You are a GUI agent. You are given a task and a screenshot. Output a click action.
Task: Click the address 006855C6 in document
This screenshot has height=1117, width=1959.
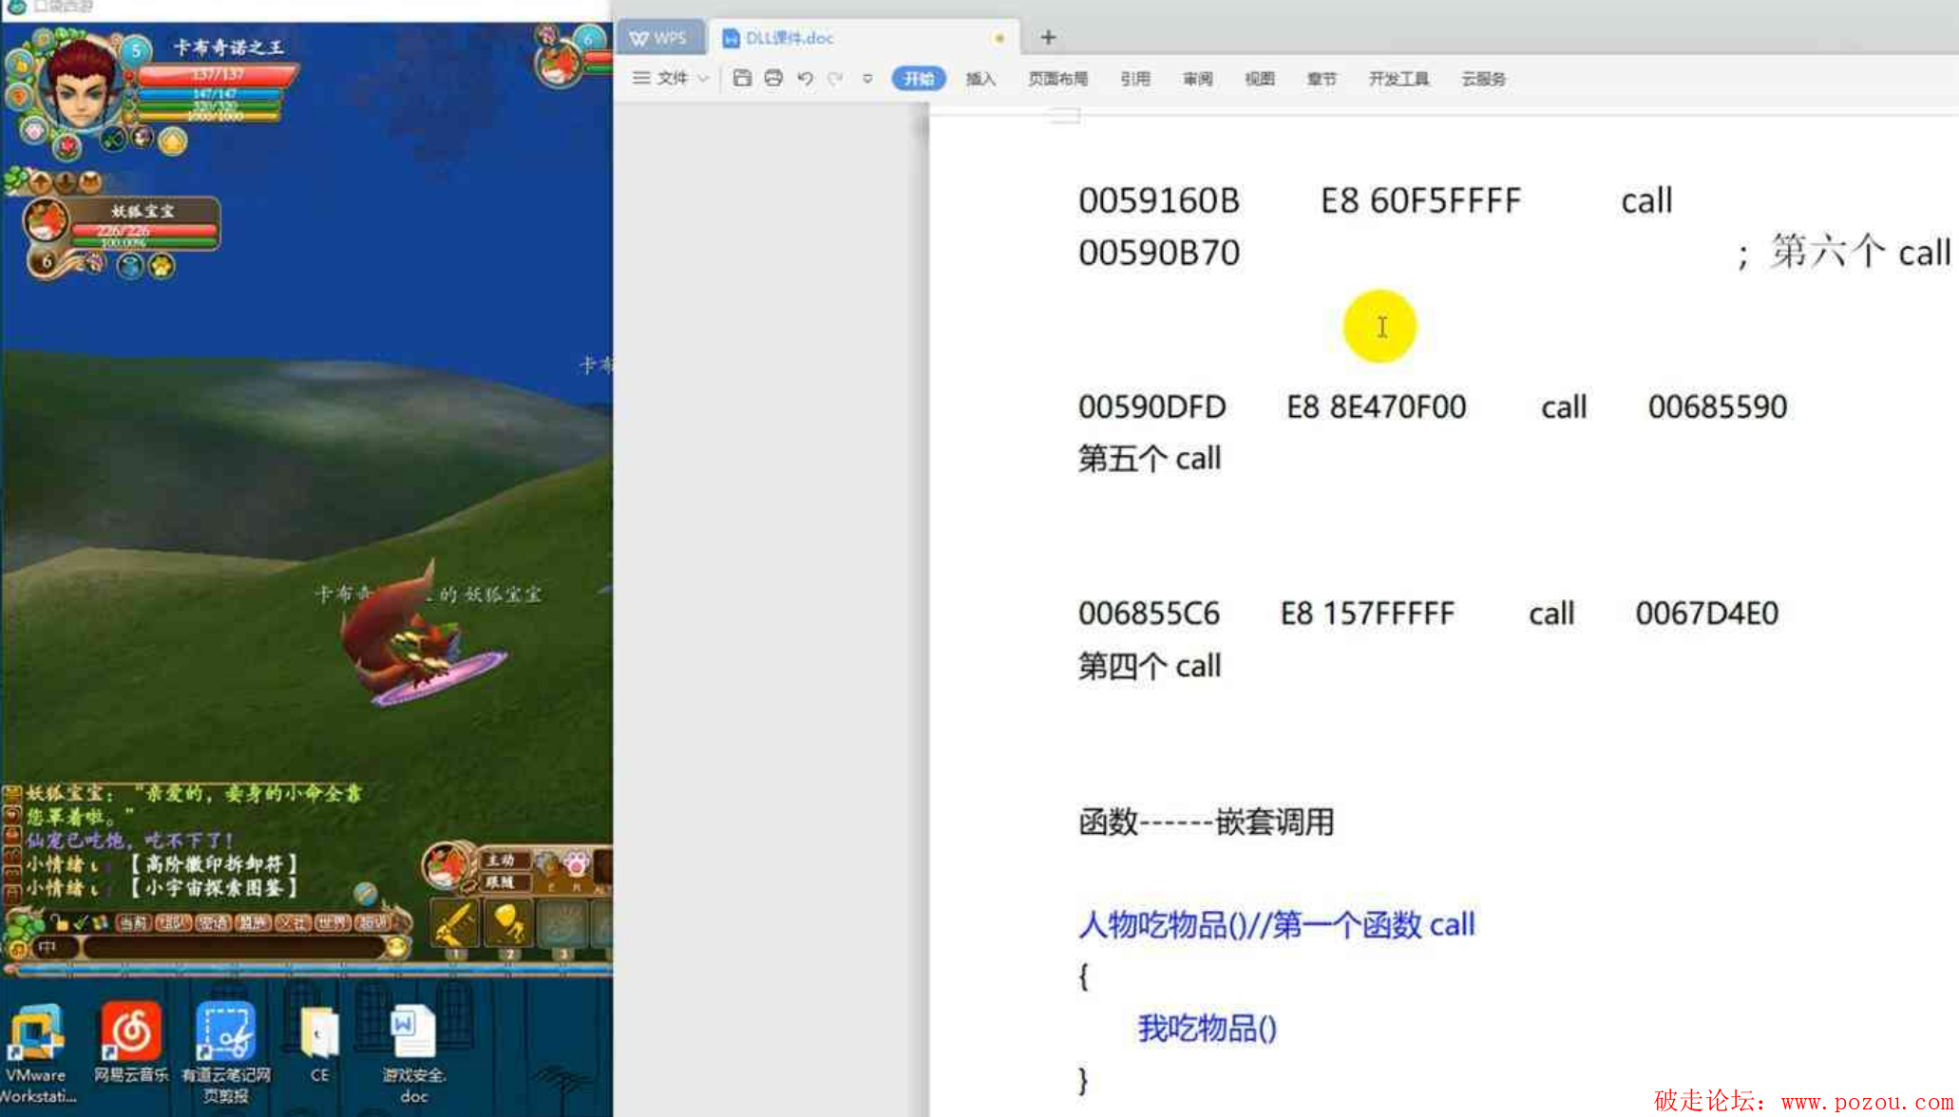click(x=1149, y=613)
